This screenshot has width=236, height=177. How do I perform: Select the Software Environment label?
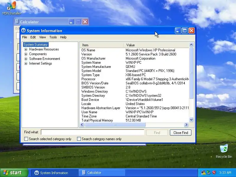[x=45, y=58]
